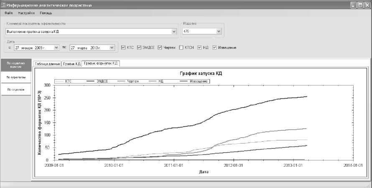
Task: Select the График форматок КД tab
Action: click(101, 63)
